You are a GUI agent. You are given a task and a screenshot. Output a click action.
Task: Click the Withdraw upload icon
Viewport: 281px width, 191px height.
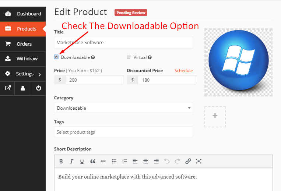click(x=8, y=59)
